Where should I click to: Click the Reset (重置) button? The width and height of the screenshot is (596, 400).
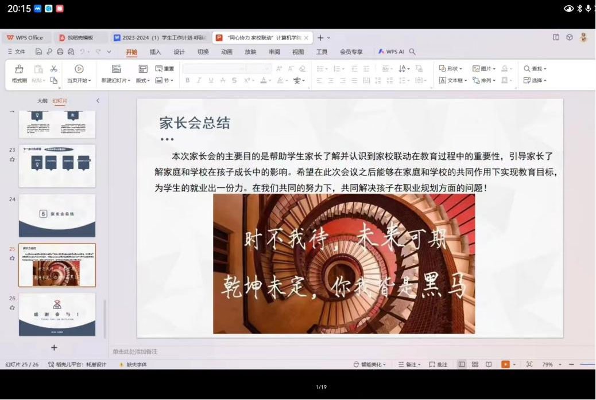click(165, 69)
